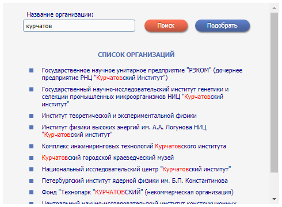Open the "РЭКОМ" state scientific enterprise link
Screen dimensions: 282x207
[142, 74]
